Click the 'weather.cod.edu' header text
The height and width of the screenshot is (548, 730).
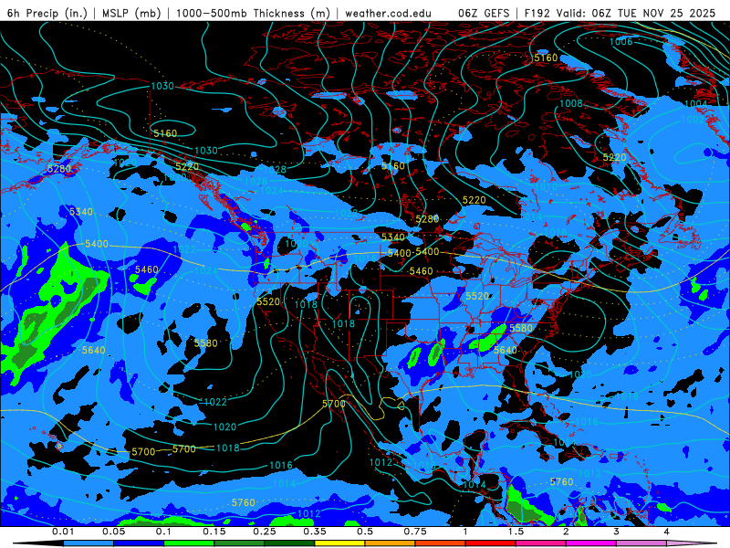pyautogui.click(x=388, y=13)
